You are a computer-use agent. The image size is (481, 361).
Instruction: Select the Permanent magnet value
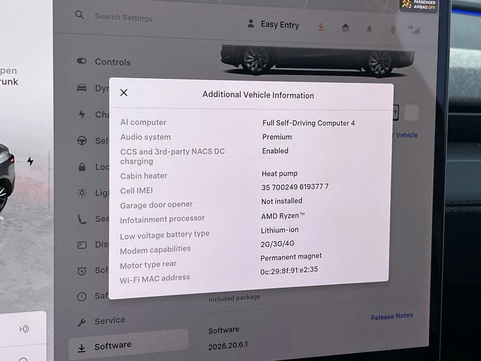291,257
